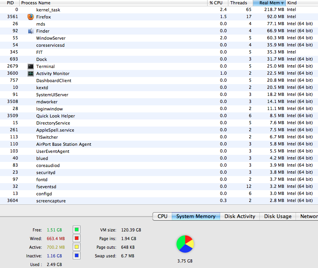Select the blued process row
The image size is (318, 268).
point(159,158)
